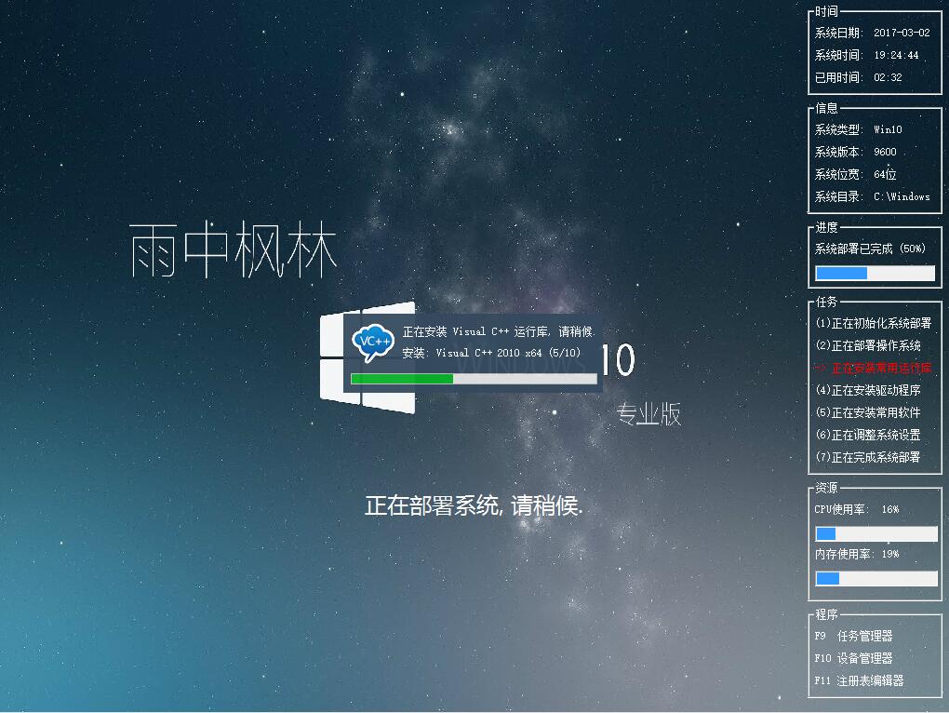Click the memory usage bar
This screenshot has width=949, height=713.
[876, 579]
